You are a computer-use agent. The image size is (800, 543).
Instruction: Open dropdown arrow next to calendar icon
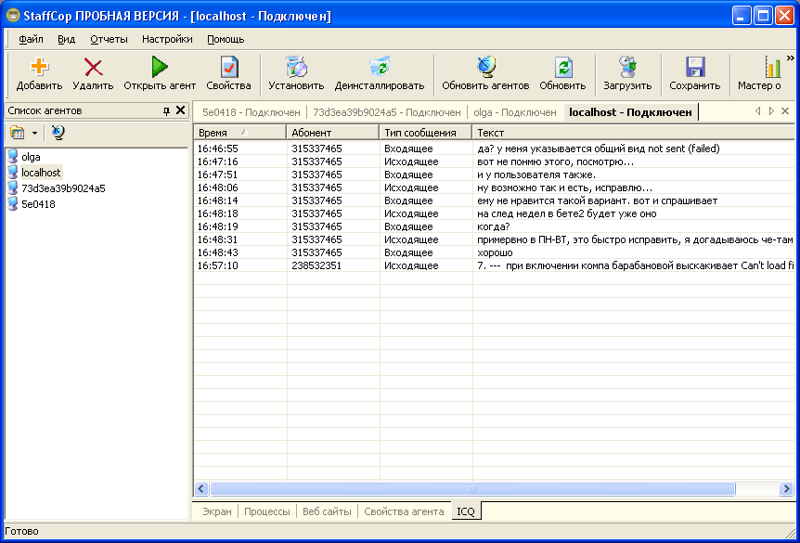(34, 134)
